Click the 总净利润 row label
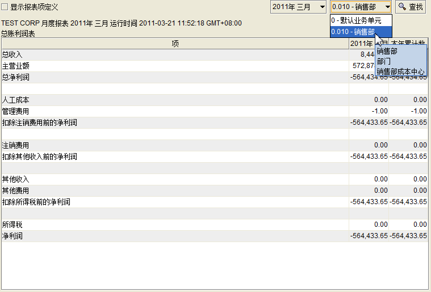The height and width of the screenshot is (292, 431). click(16, 77)
